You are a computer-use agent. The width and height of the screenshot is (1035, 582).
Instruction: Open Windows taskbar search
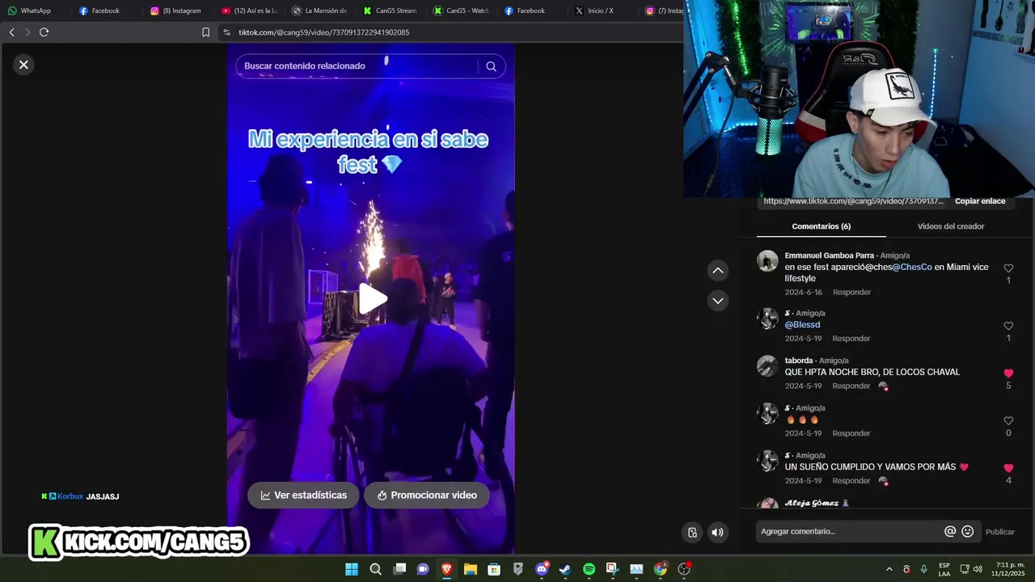[375, 569]
